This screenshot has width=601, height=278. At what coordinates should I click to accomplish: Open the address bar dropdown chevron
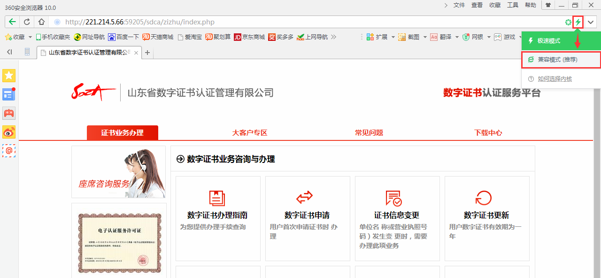[591, 22]
